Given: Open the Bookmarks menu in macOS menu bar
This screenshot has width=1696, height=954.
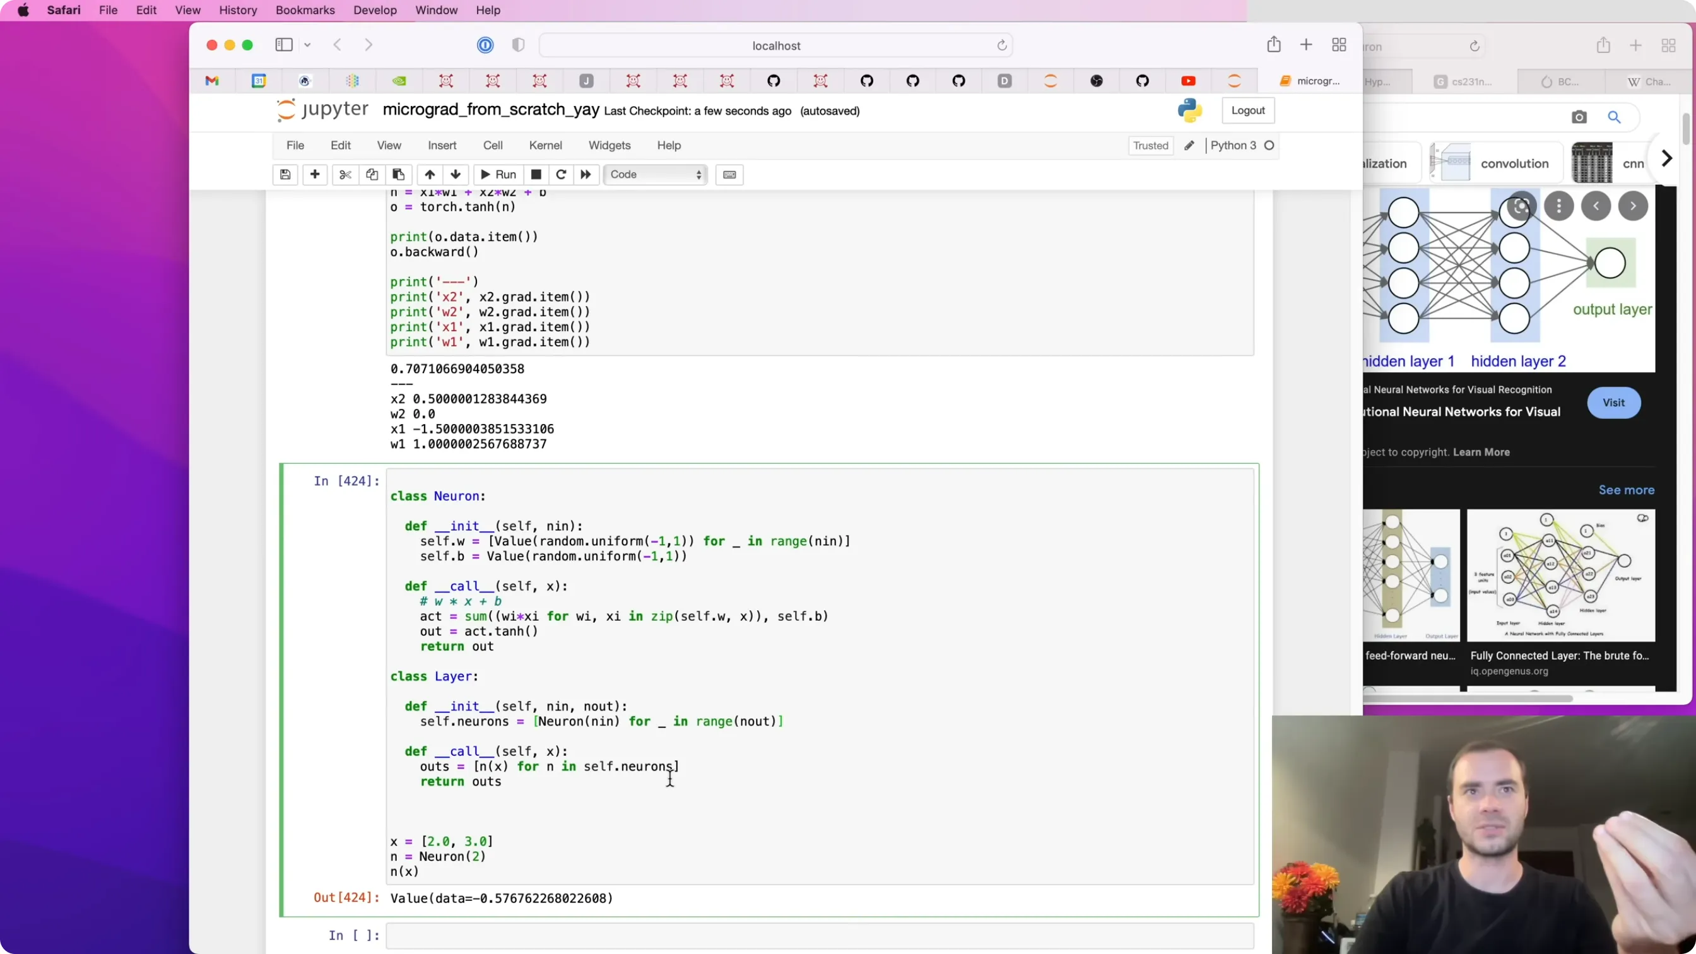Looking at the screenshot, I should [305, 10].
